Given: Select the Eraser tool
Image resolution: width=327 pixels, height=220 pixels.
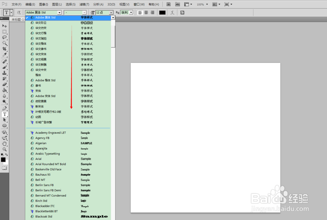Looking at the screenshot, I should (x=4, y=84).
